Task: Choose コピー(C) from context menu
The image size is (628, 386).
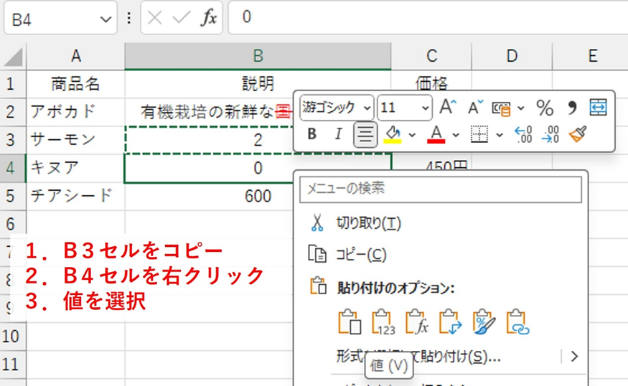Action: [x=362, y=254]
